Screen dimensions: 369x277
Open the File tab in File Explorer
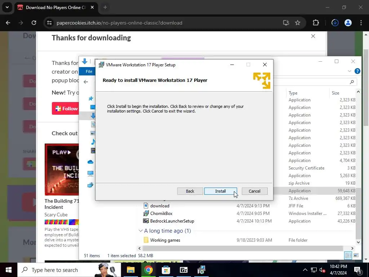click(x=89, y=71)
